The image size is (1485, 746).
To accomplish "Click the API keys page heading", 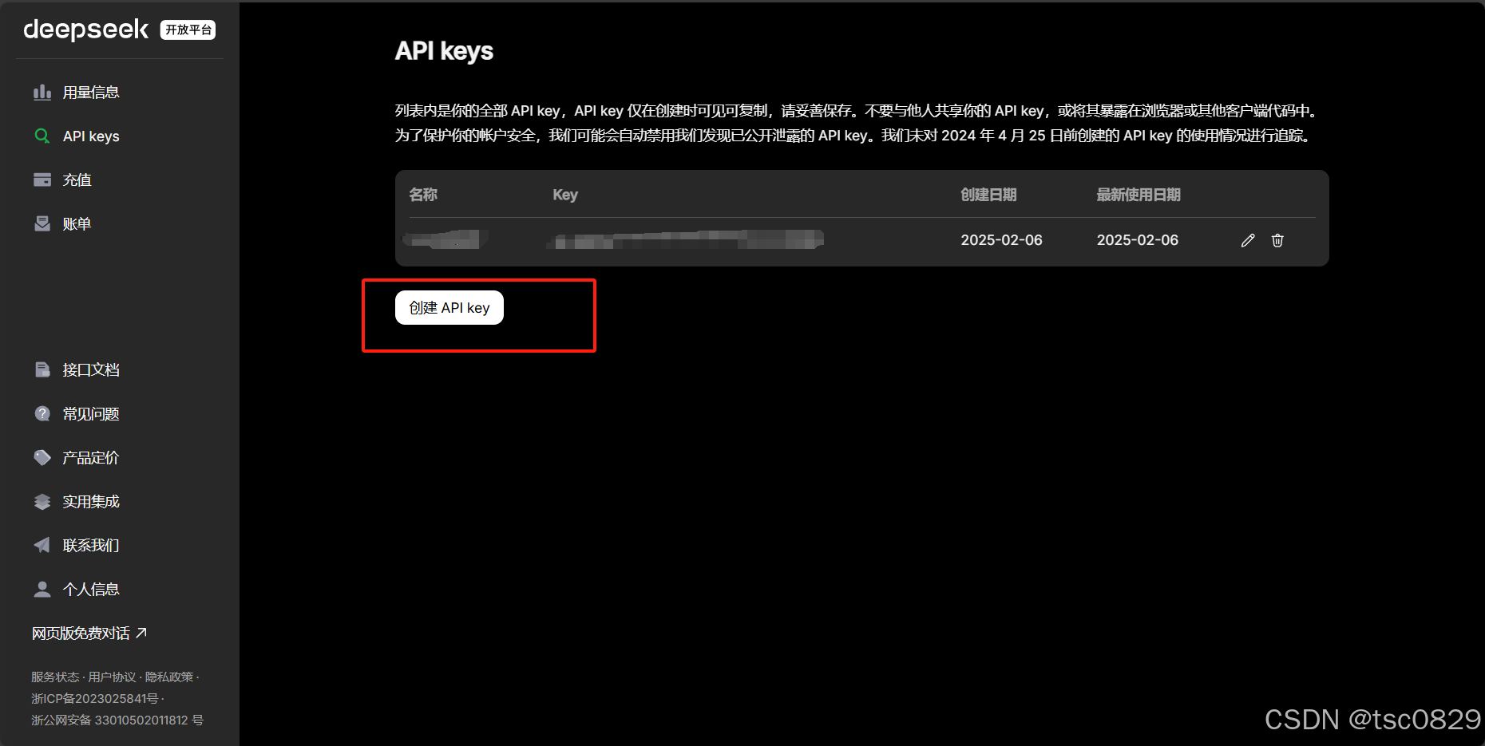I will click(x=444, y=51).
